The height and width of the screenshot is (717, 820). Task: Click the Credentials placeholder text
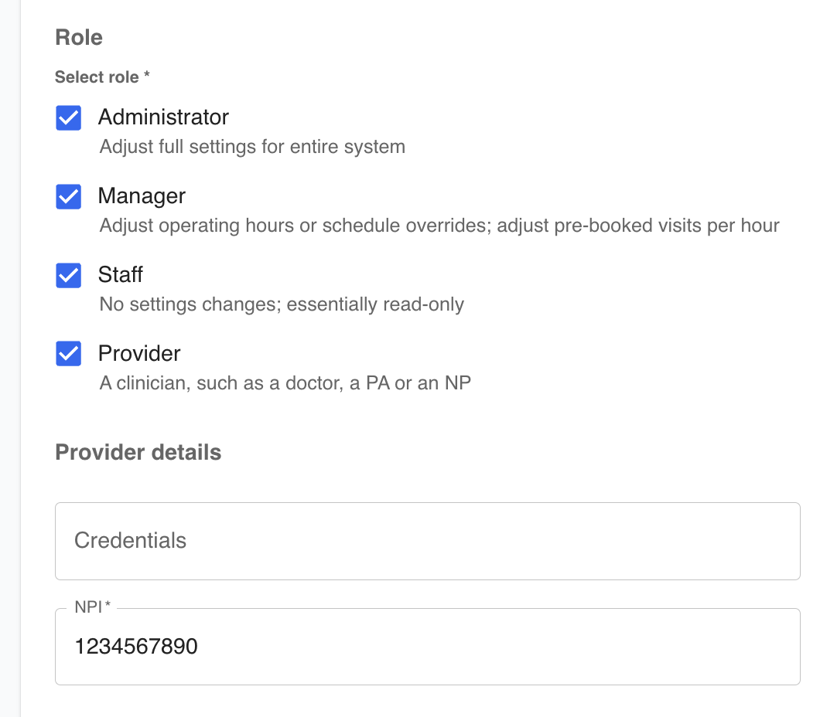click(130, 541)
